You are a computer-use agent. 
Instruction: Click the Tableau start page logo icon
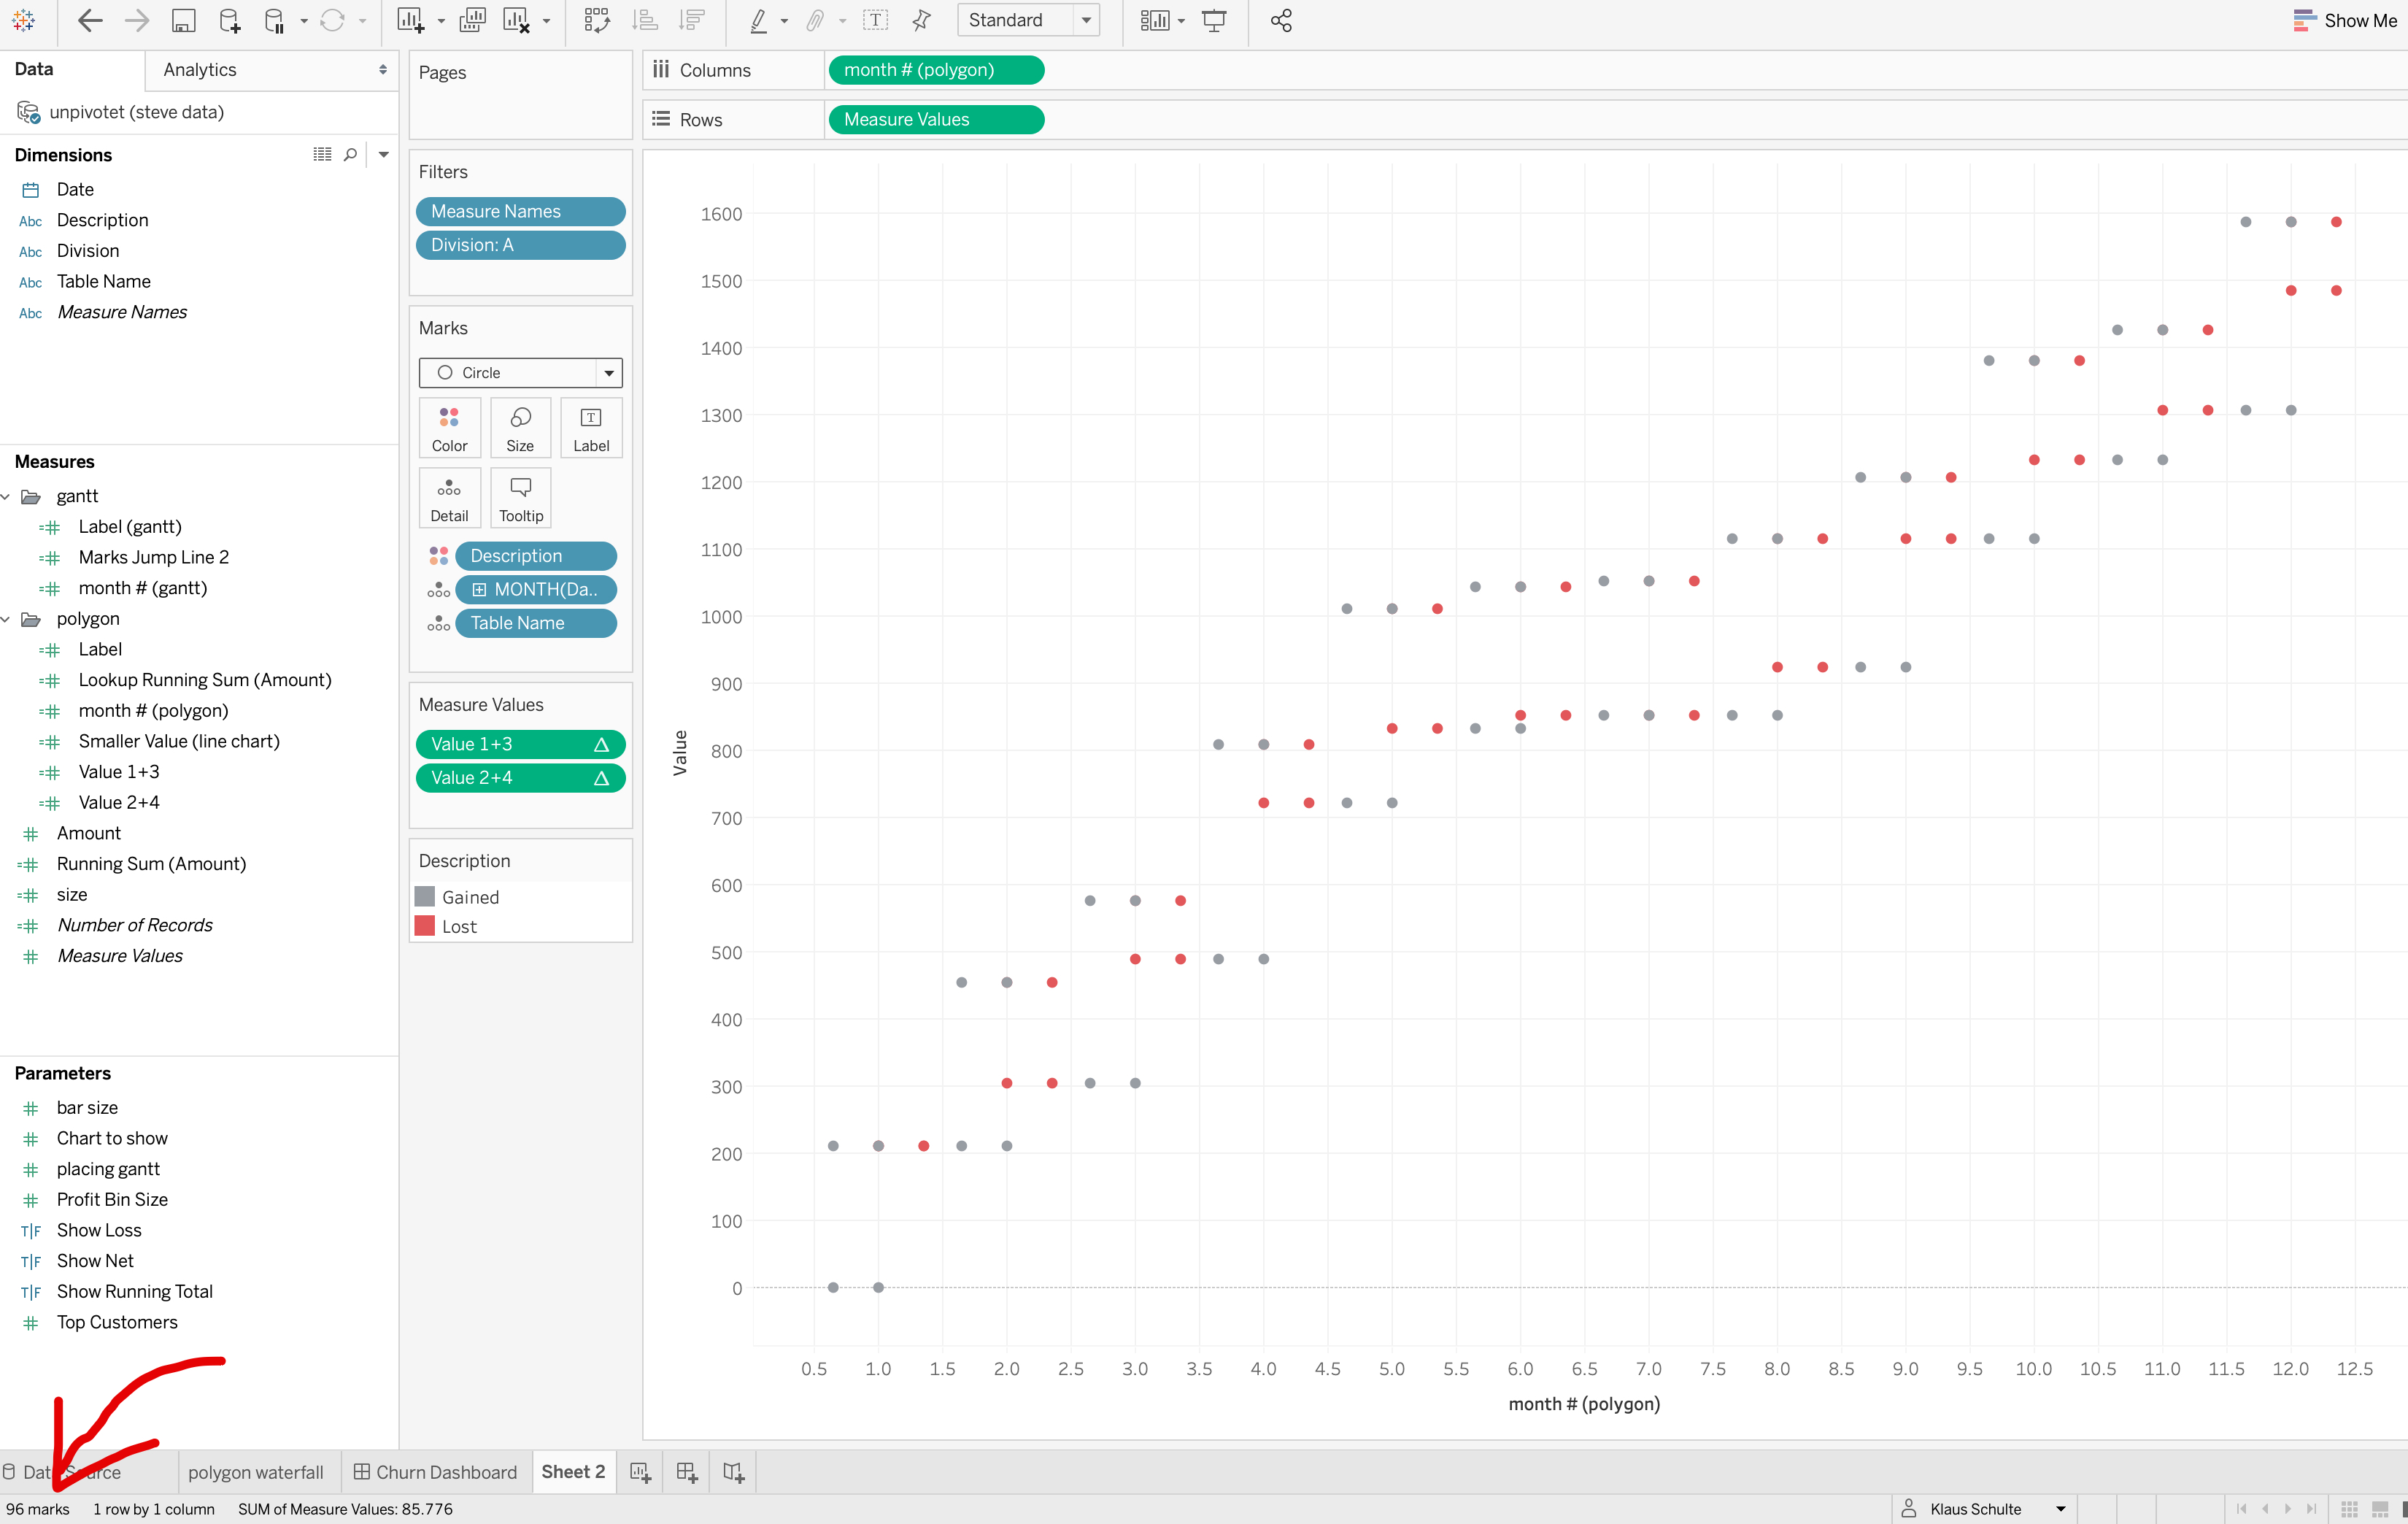[x=24, y=20]
